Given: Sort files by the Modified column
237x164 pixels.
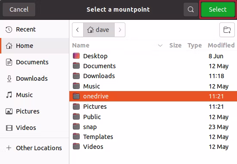Looking at the screenshot, I should coord(221,45).
